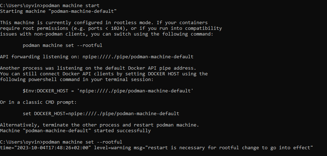
Task: Click the last prompt 'podman machine set --rootful'
Action: click(x=83, y=142)
